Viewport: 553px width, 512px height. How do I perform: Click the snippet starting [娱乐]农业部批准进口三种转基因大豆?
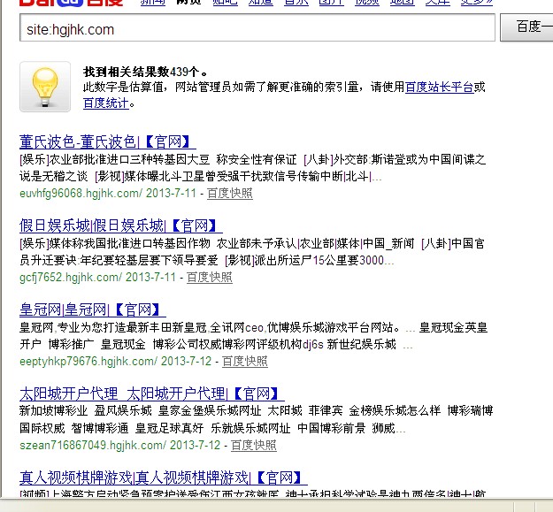pyautogui.click(x=252, y=168)
